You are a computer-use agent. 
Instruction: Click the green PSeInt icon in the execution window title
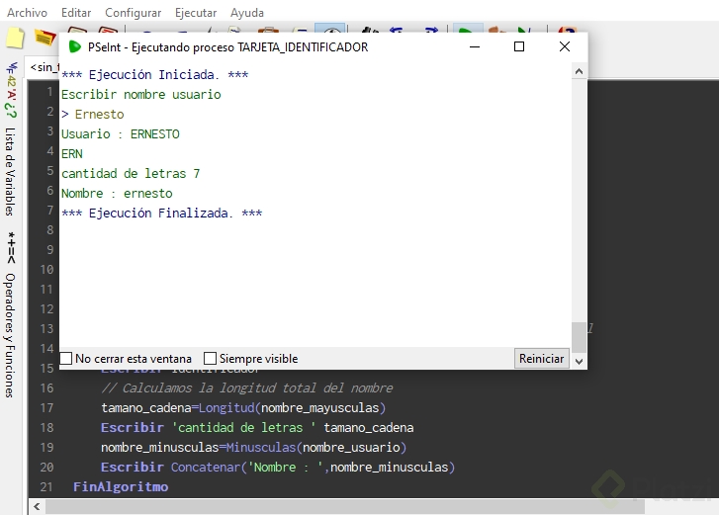coord(75,46)
